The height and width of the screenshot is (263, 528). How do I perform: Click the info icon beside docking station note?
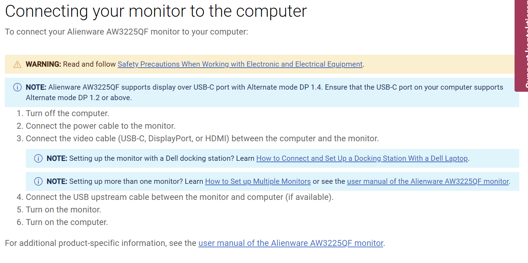point(38,158)
